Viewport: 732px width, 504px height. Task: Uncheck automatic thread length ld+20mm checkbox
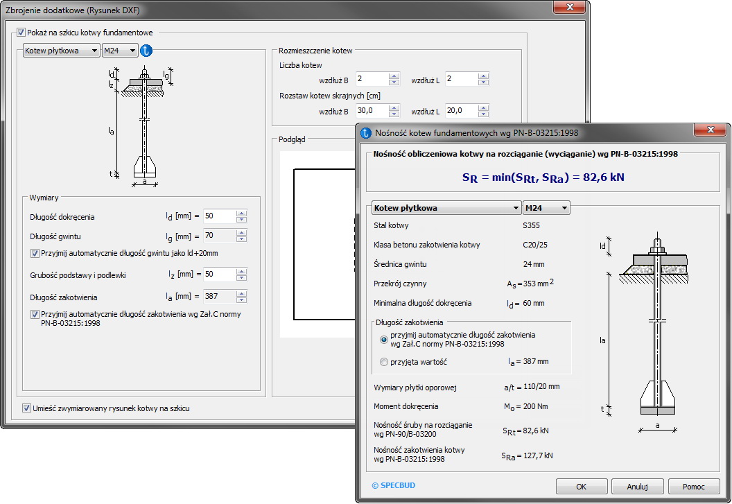(35, 253)
